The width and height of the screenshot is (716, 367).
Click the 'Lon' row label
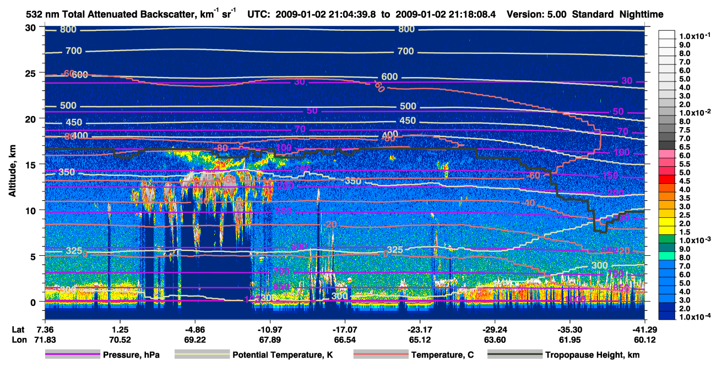19,339
